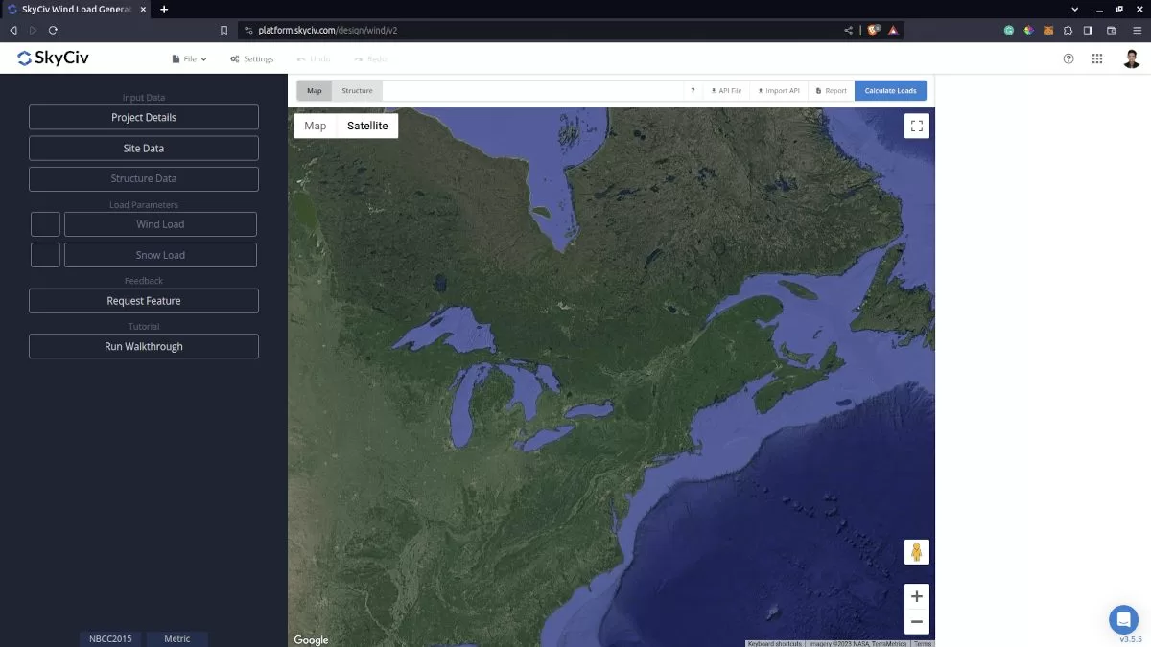The width and height of the screenshot is (1151, 647).
Task: Open the Settings menu
Action: coord(251,58)
